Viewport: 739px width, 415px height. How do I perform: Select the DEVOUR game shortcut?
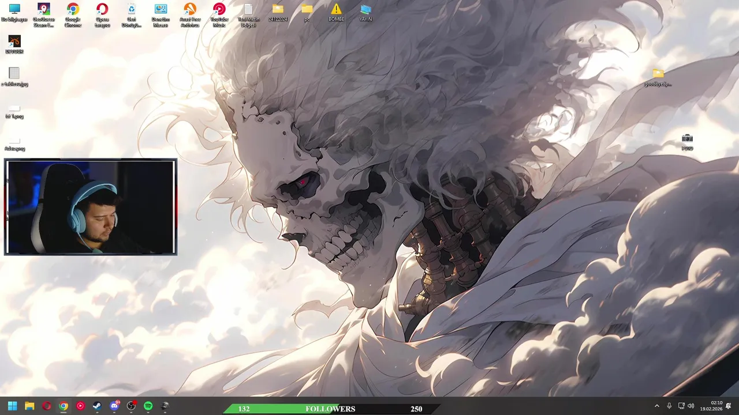pos(14,45)
